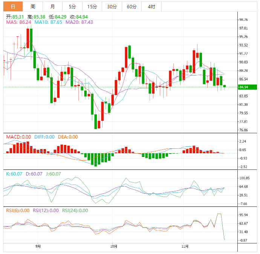Open the 15分 timeframe tab

(92, 7)
